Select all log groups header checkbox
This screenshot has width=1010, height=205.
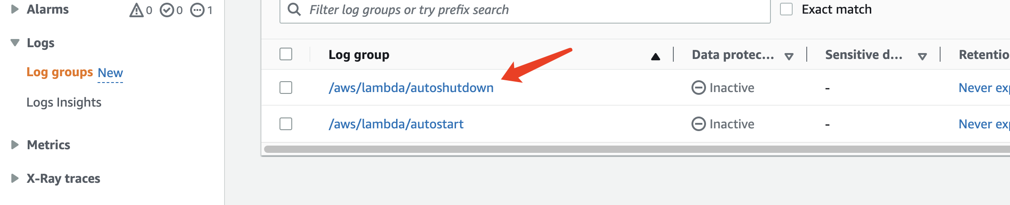[x=286, y=54]
